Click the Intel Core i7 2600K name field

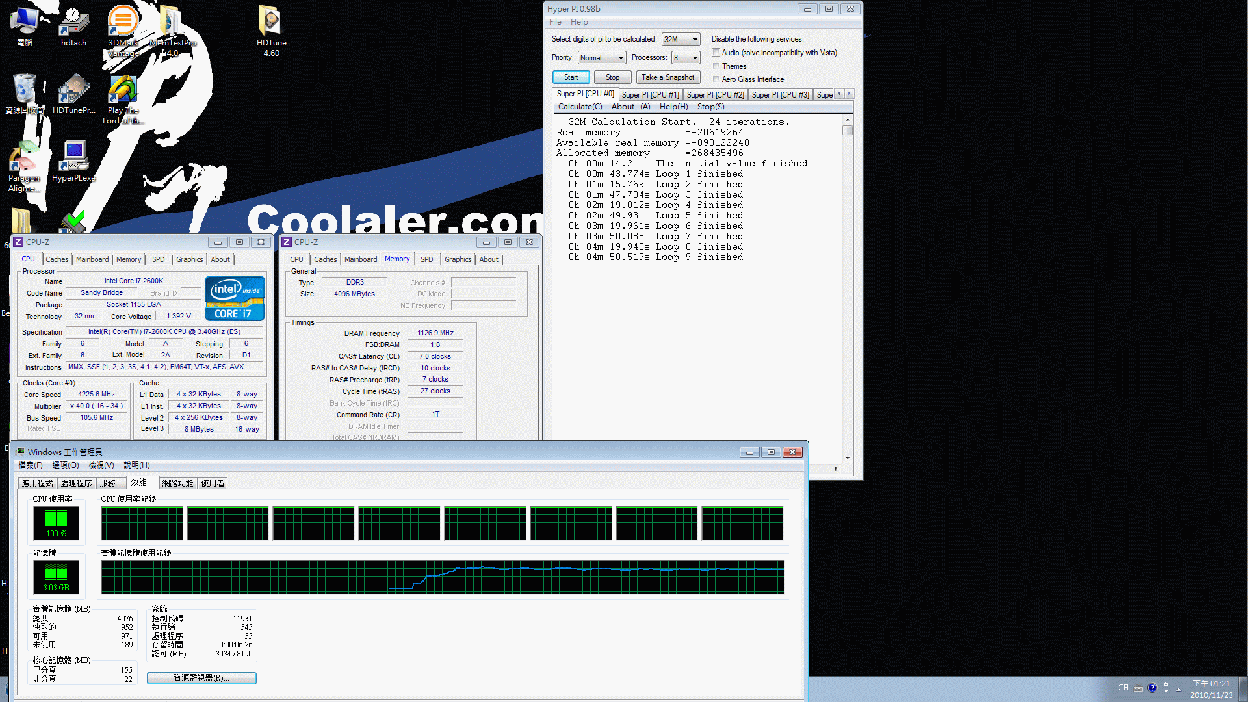(133, 281)
